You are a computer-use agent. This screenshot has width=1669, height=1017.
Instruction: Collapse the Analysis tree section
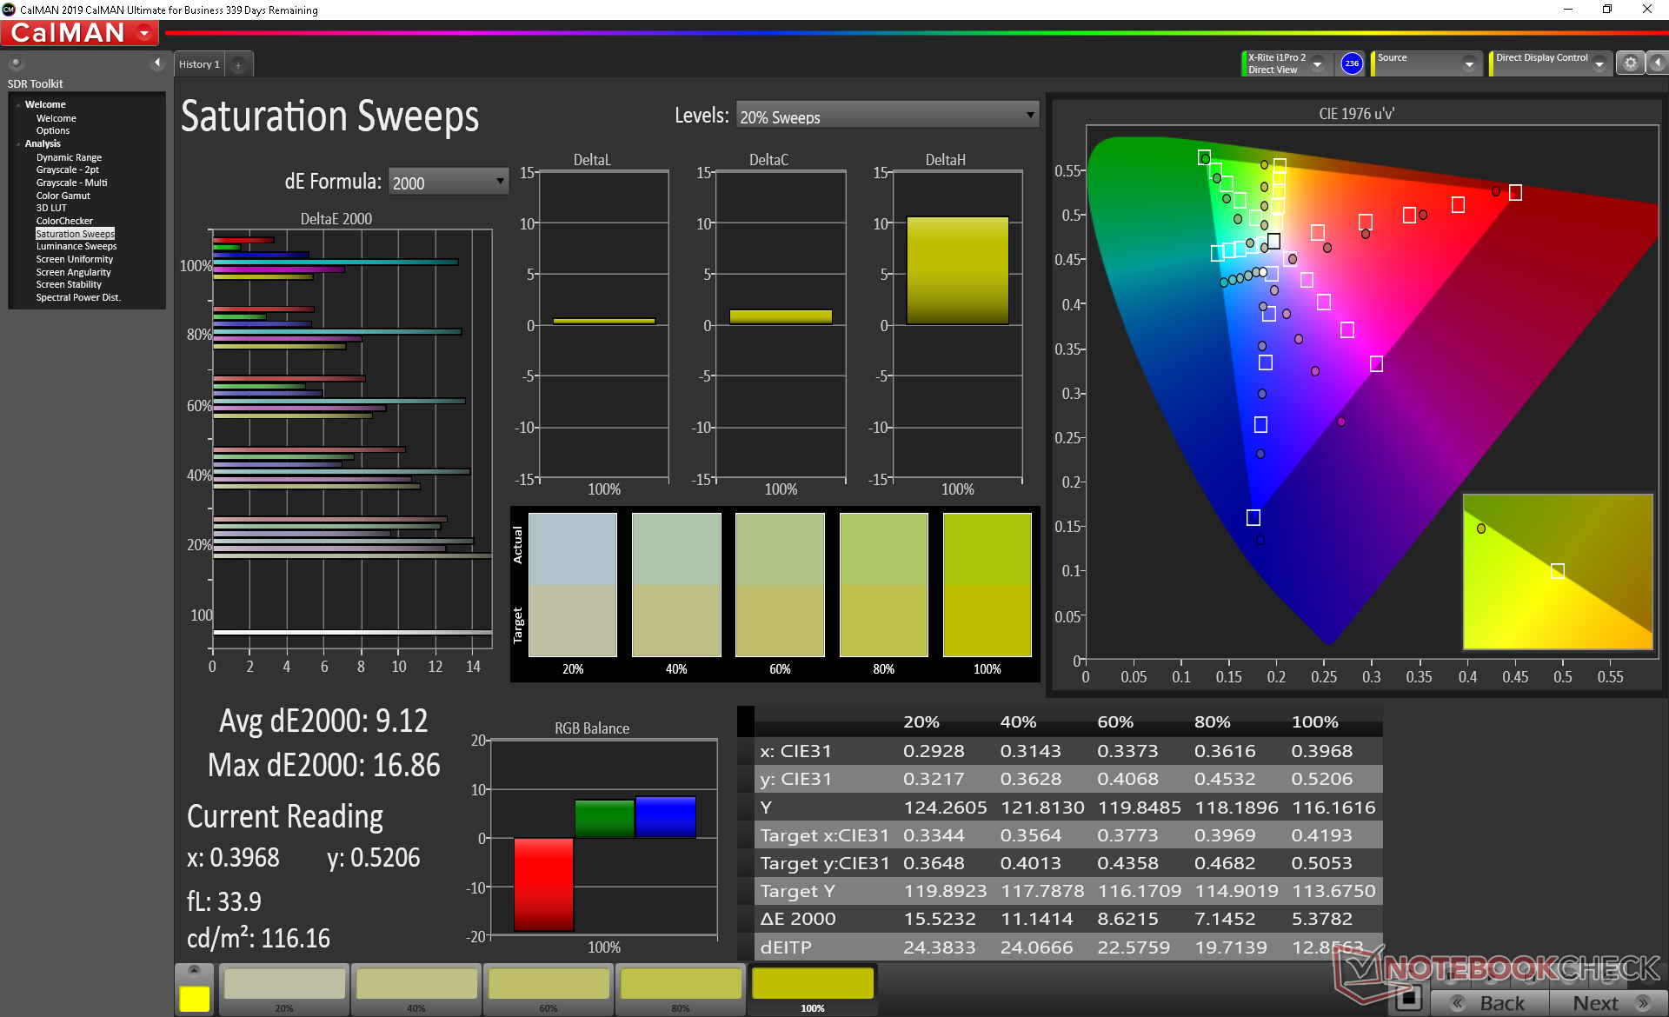coord(18,144)
